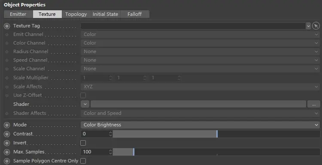Image resolution: width=322 pixels, height=165 pixels.
Task: Switch to the Emitter tab
Action: tap(18, 14)
